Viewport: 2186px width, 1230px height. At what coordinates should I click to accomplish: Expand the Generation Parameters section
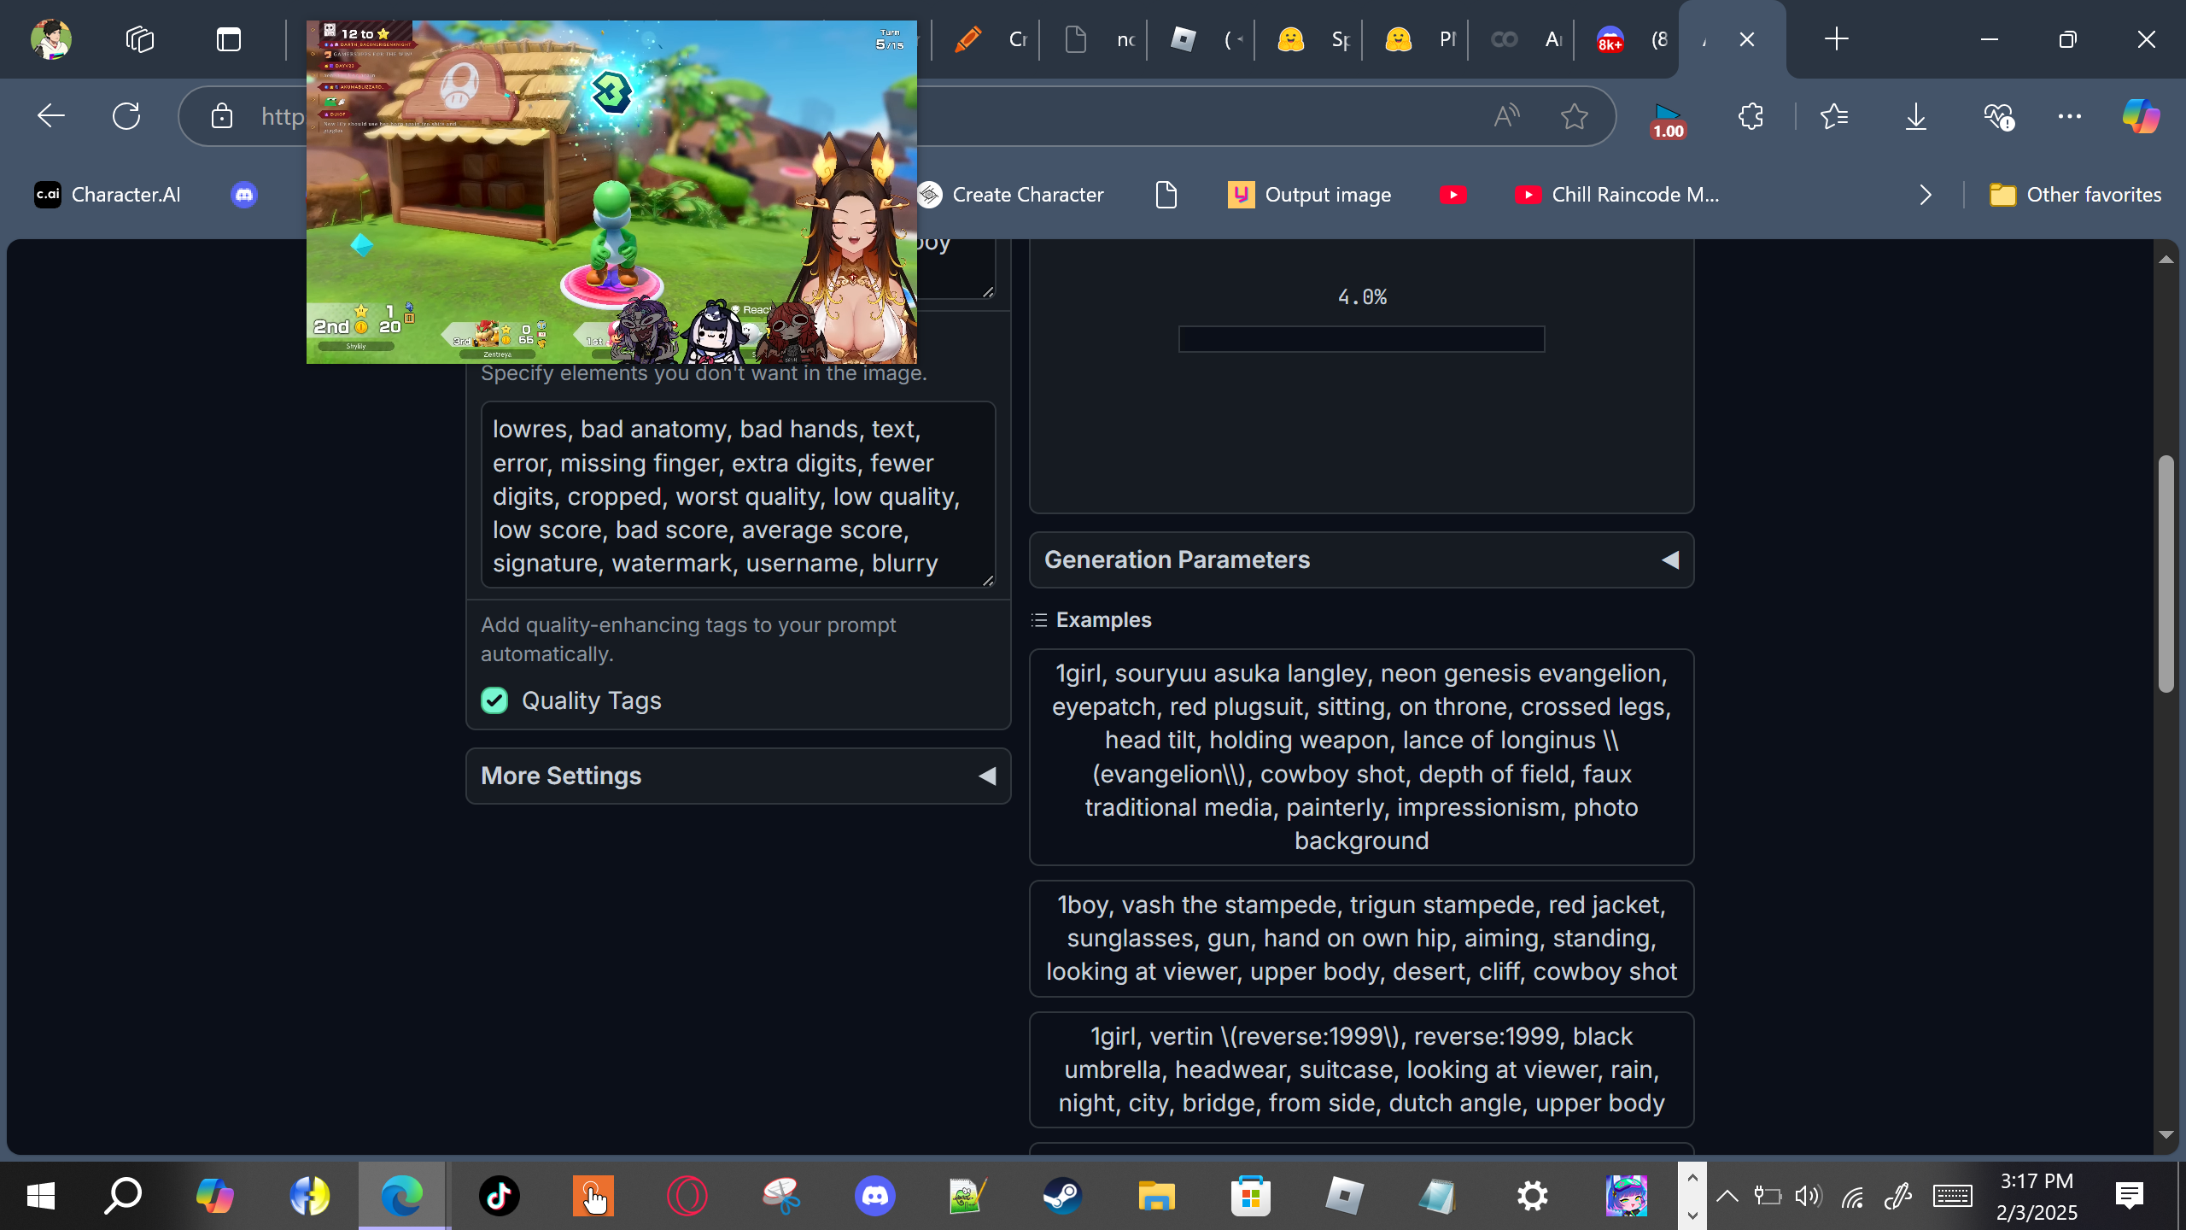tap(1362, 559)
